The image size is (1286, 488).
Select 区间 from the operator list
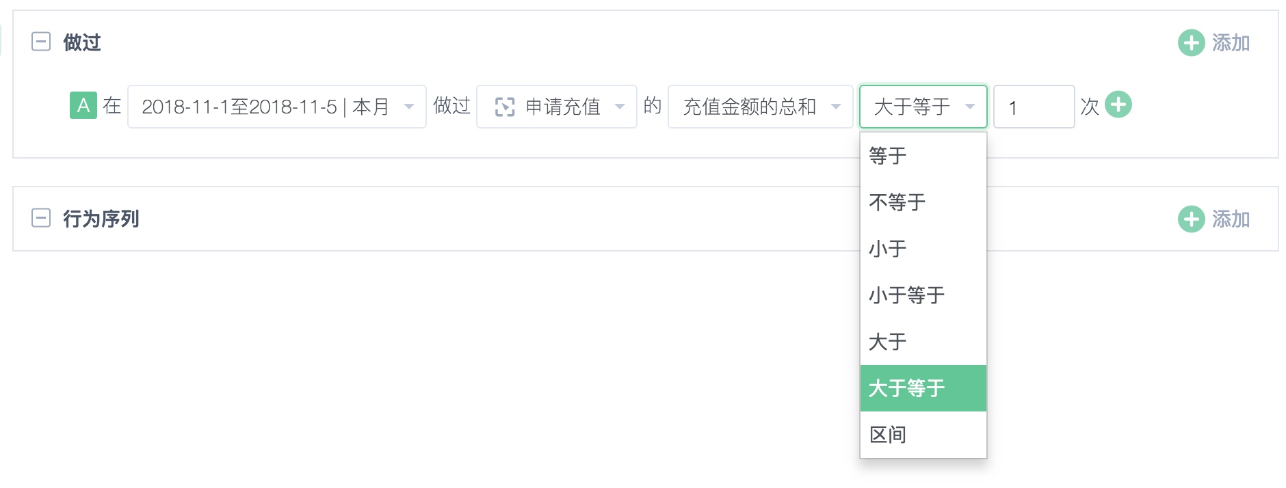[x=923, y=435]
